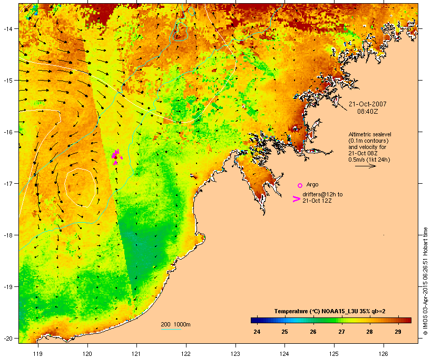Click the 'drifters@12h to' legend label
This screenshot has height=358, width=432.
coord(322,194)
